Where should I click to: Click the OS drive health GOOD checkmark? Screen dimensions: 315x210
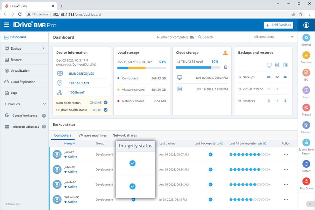click(105, 110)
